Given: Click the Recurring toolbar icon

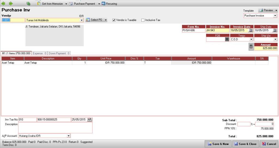Looking at the screenshot, I should (104, 4).
